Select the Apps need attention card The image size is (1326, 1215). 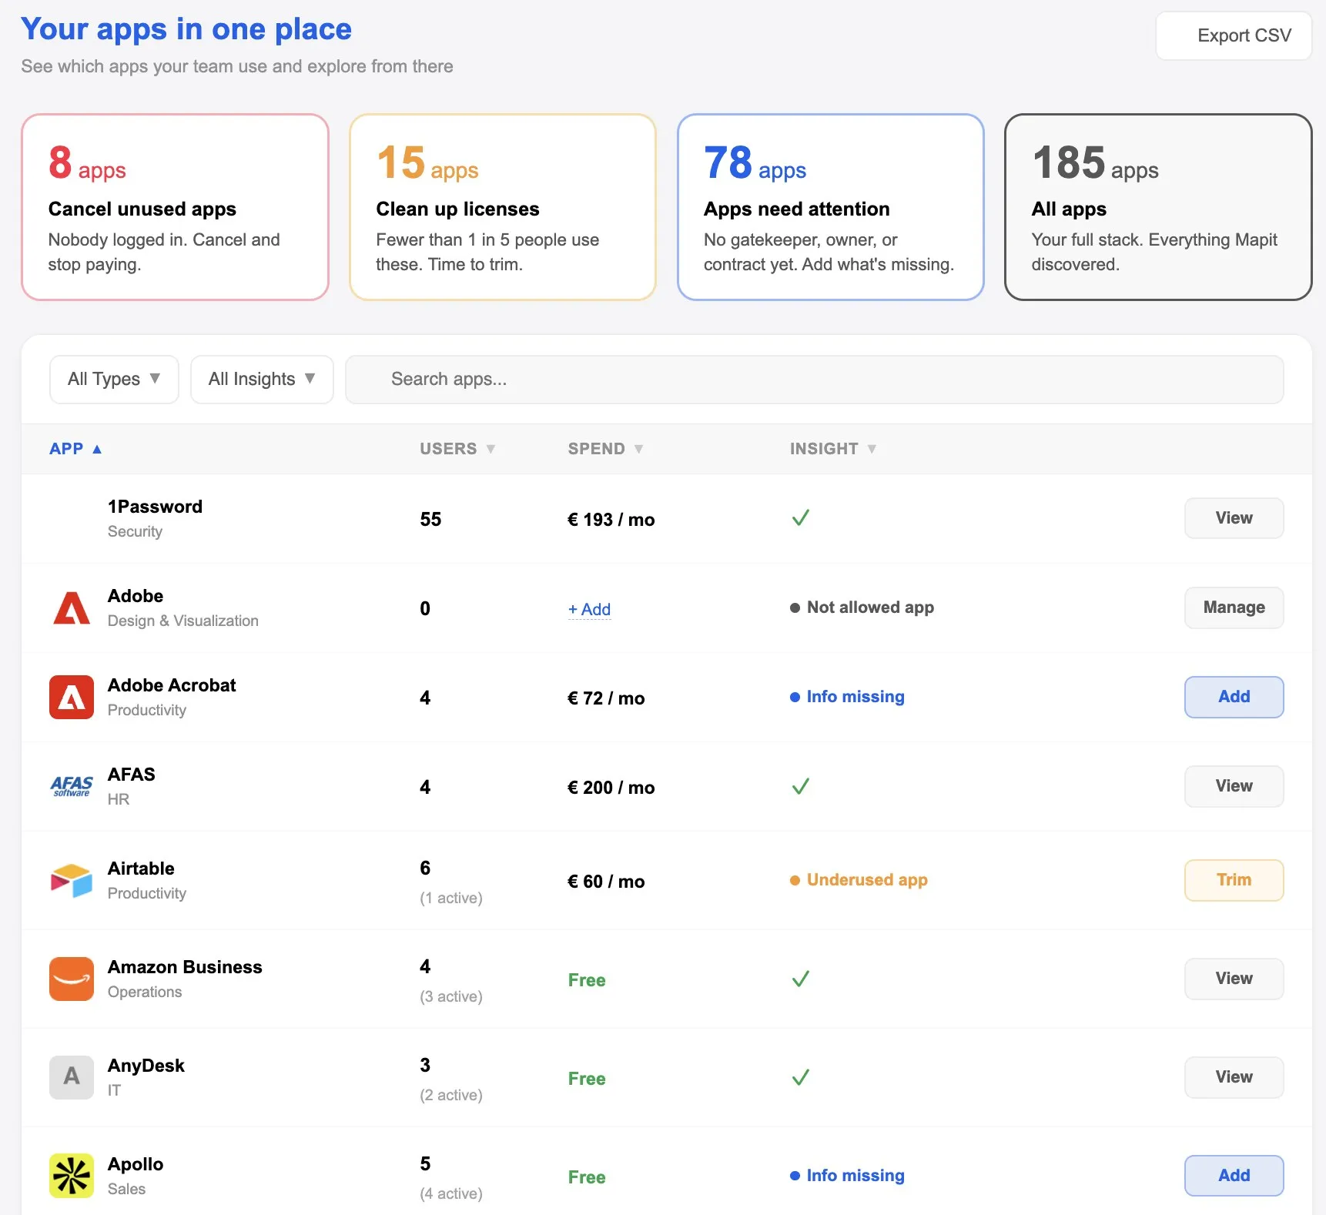[x=831, y=207]
